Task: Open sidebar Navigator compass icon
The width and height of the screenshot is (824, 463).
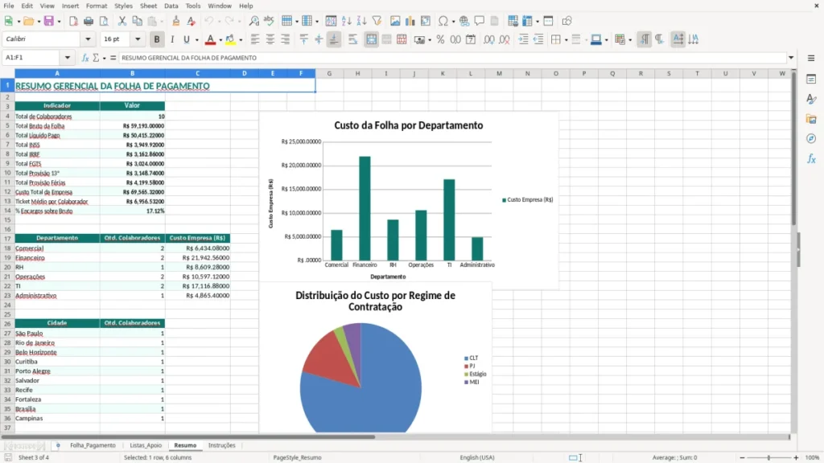Action: click(811, 138)
